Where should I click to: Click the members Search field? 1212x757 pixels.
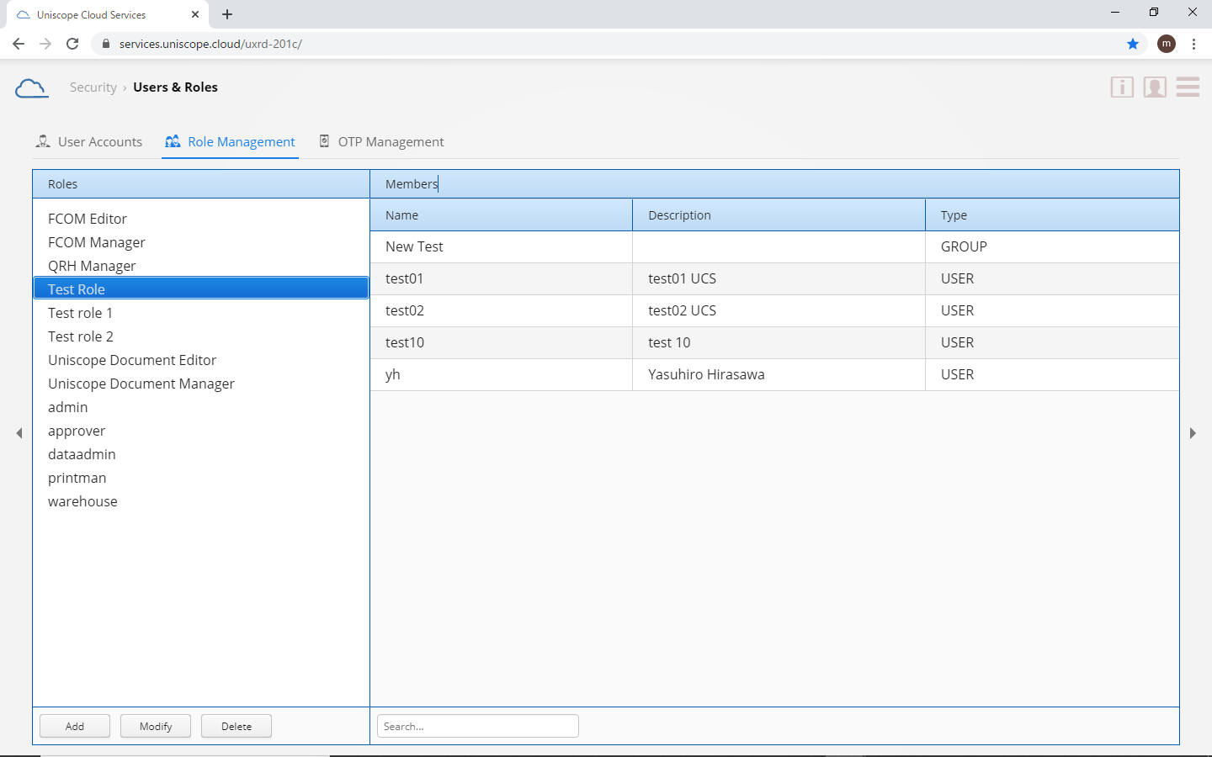[x=477, y=726]
